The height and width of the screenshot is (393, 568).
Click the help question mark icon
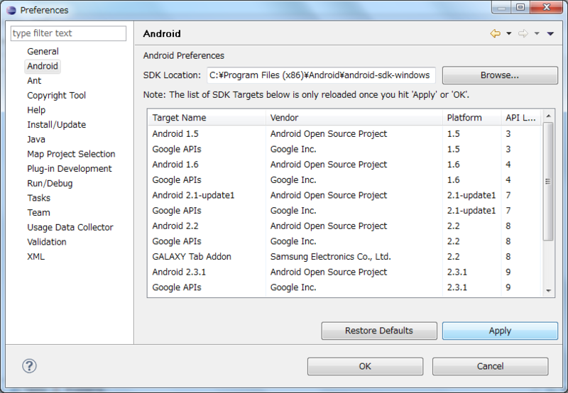click(29, 366)
